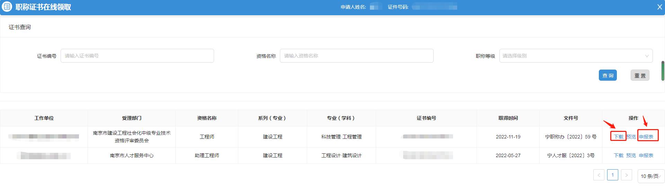
Task: Close the 职称证书在线领取 window
Action: (x=659, y=7)
